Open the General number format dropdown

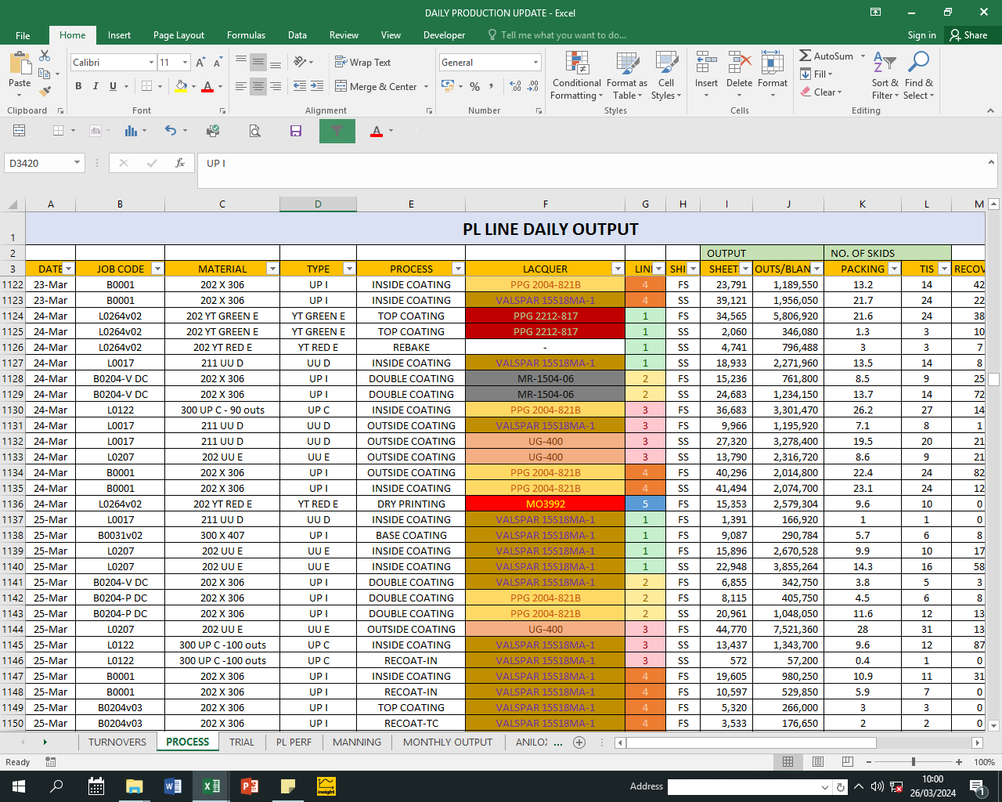(535, 62)
